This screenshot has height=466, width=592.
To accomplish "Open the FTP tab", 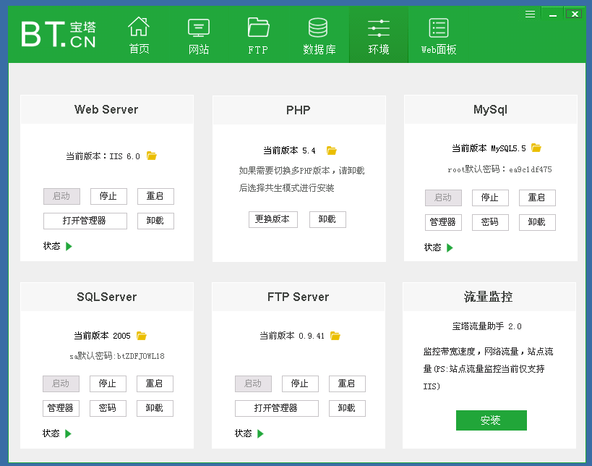I will [258, 35].
